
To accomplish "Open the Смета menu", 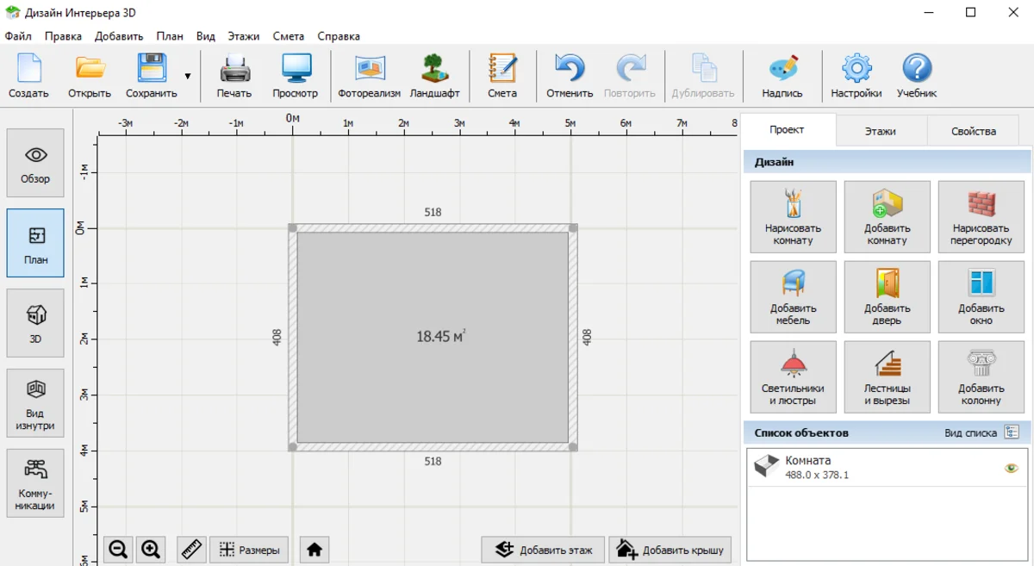I will pyautogui.click(x=289, y=36).
